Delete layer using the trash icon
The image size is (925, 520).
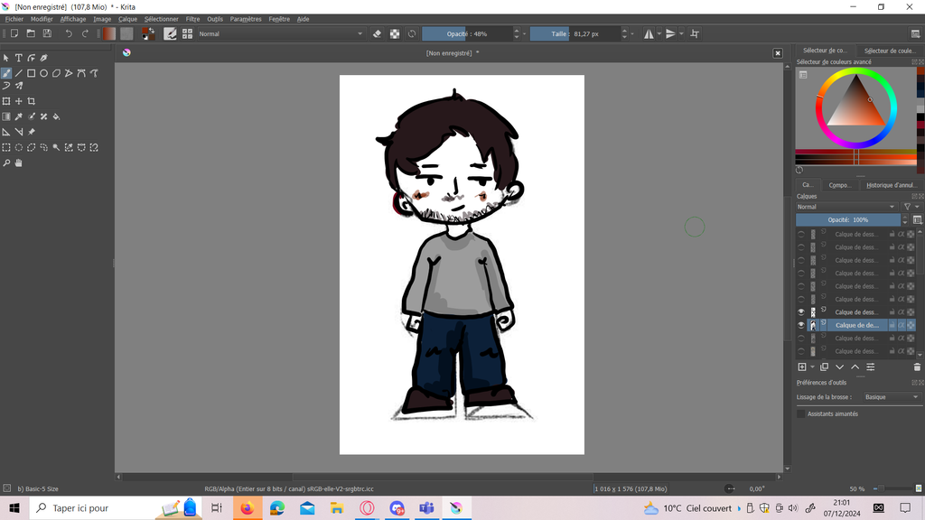coord(917,367)
